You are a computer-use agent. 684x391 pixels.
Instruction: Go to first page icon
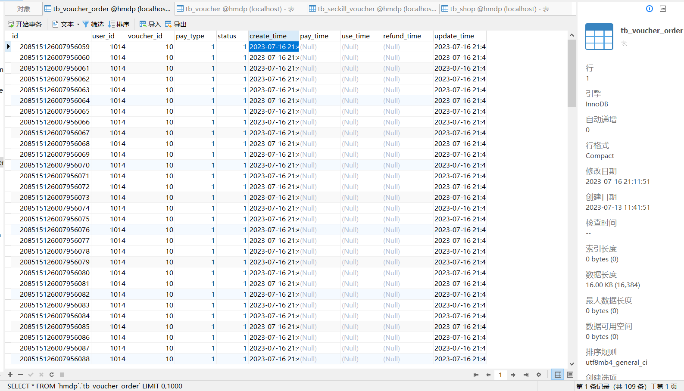[x=476, y=375]
